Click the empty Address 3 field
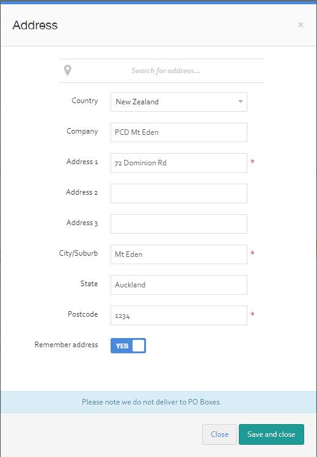 click(179, 224)
